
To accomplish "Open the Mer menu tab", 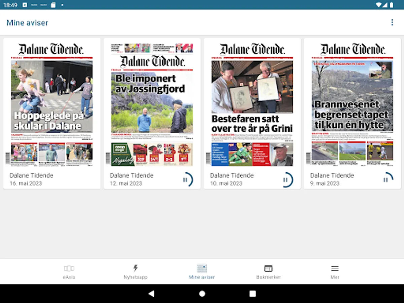I will coord(335,272).
